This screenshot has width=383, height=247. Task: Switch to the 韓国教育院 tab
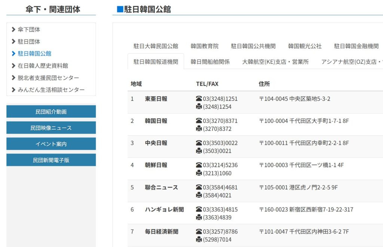(205, 46)
